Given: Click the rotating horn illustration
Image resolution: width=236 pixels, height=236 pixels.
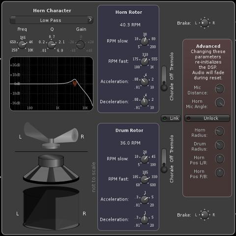Looking at the screenshot, I should point(51,136).
